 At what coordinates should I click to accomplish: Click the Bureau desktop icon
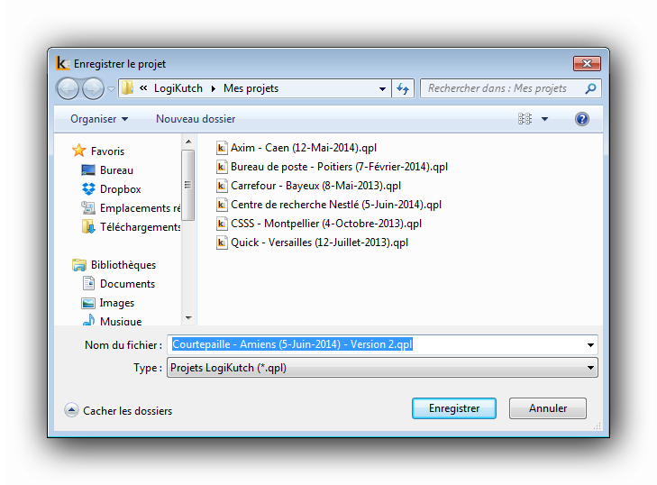(x=88, y=169)
